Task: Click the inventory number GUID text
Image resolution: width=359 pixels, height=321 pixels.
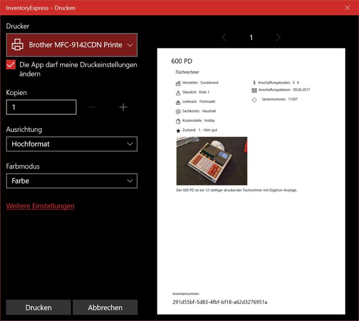Action: click(220, 302)
